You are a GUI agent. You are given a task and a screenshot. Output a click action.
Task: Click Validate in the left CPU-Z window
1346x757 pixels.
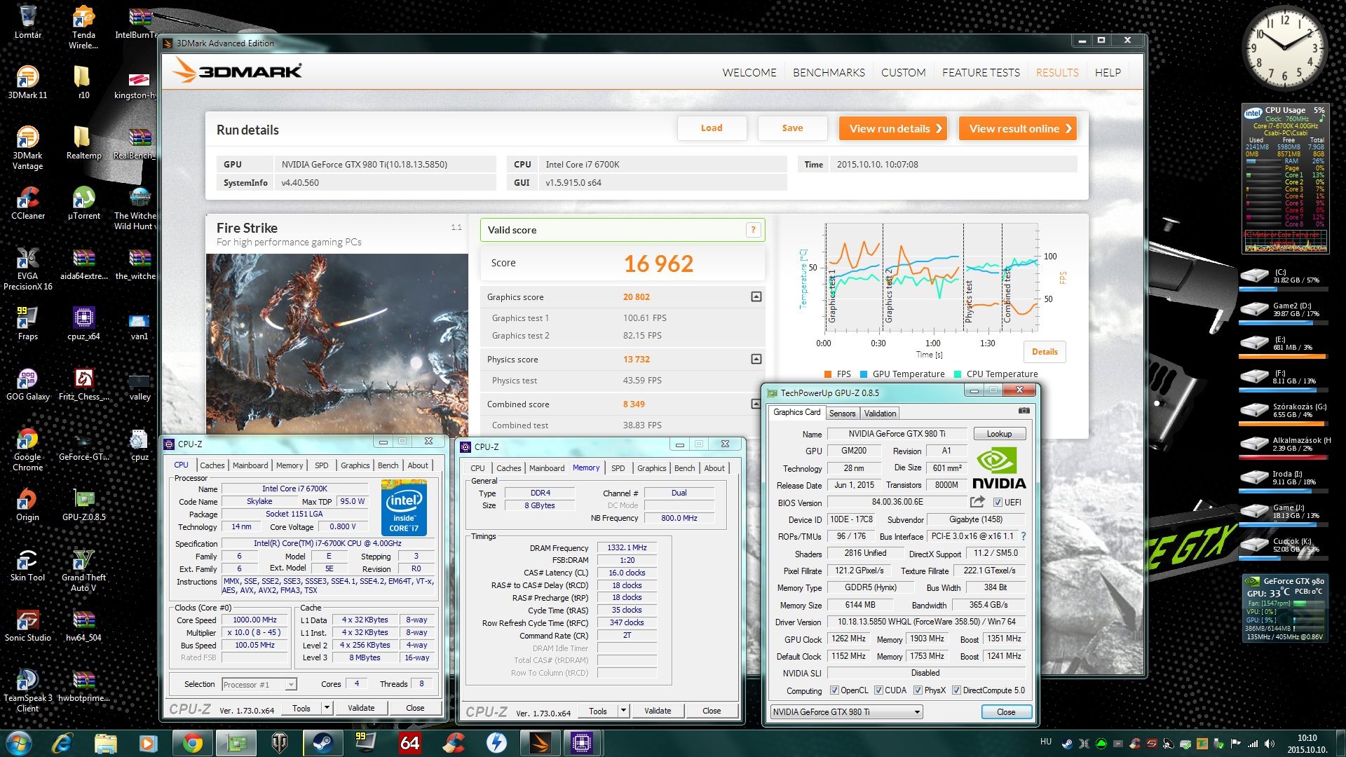[x=361, y=708]
